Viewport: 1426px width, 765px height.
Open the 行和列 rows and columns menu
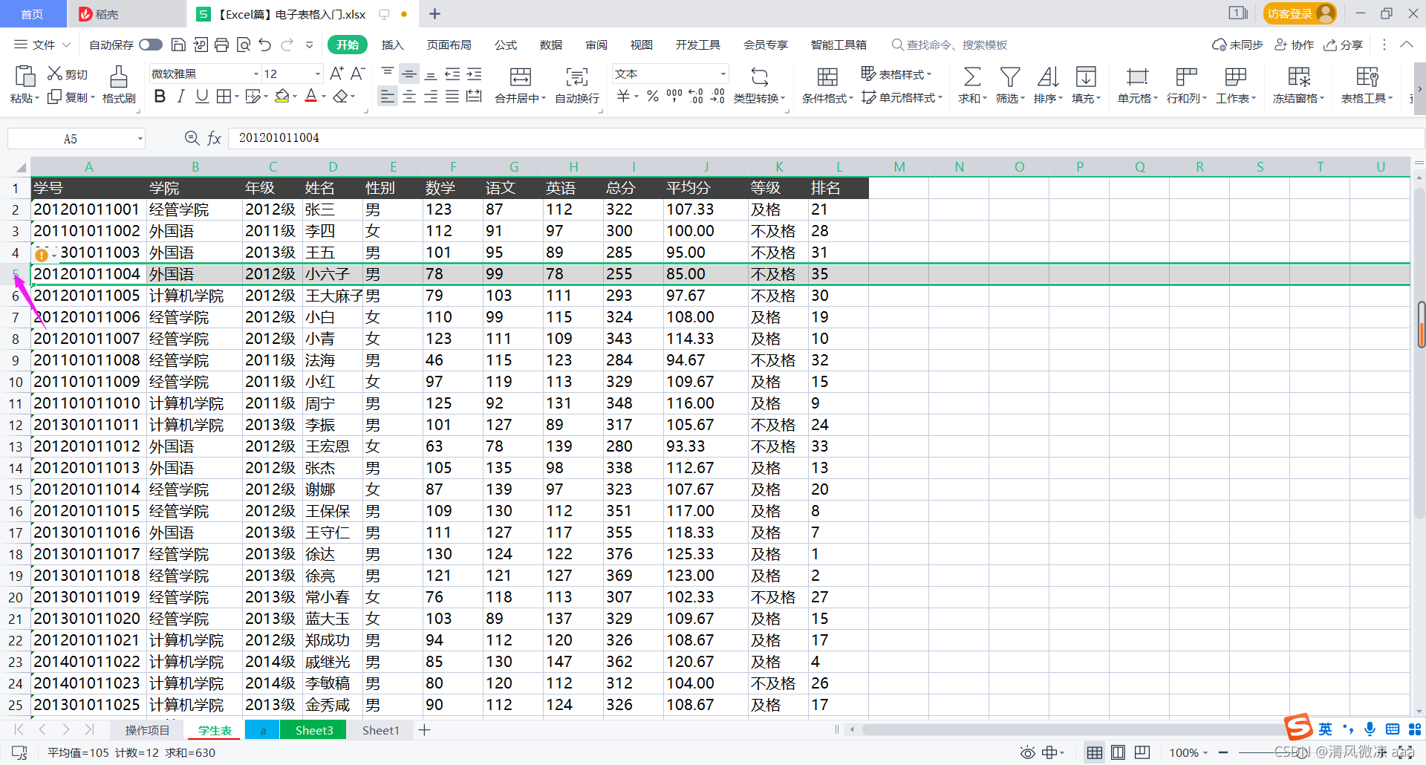click(1186, 85)
